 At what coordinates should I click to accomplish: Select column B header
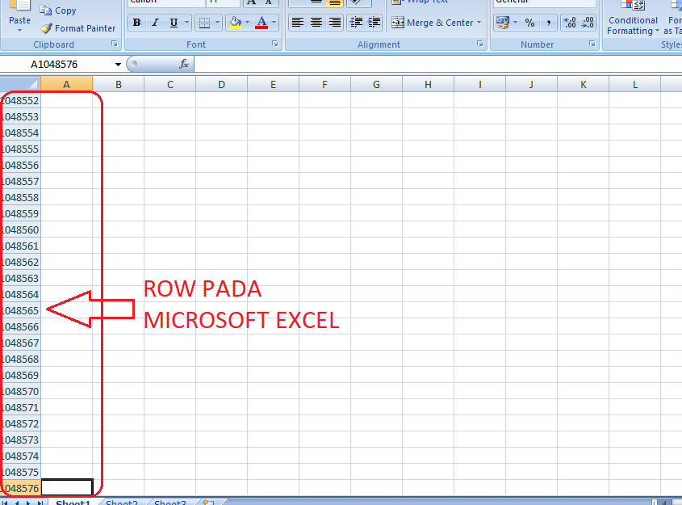coord(119,85)
